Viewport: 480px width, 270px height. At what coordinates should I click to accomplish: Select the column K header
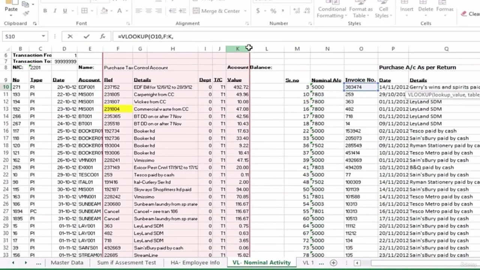238,49
